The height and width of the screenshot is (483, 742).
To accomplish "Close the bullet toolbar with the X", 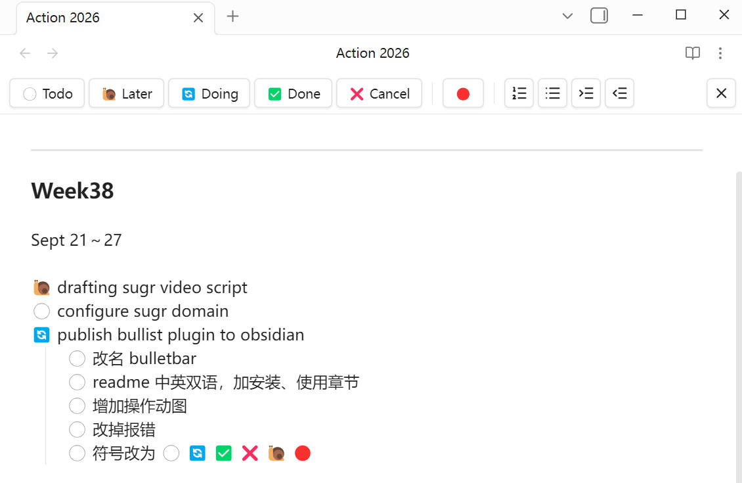I will coord(721,93).
